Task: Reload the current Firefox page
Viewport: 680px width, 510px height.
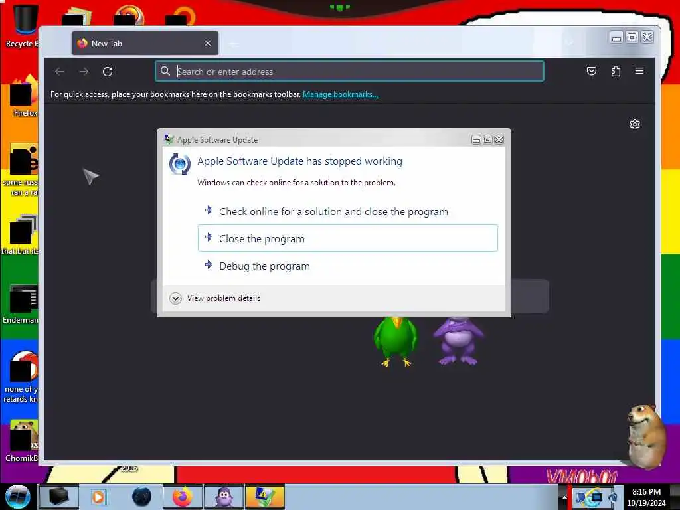Action: coord(108,72)
